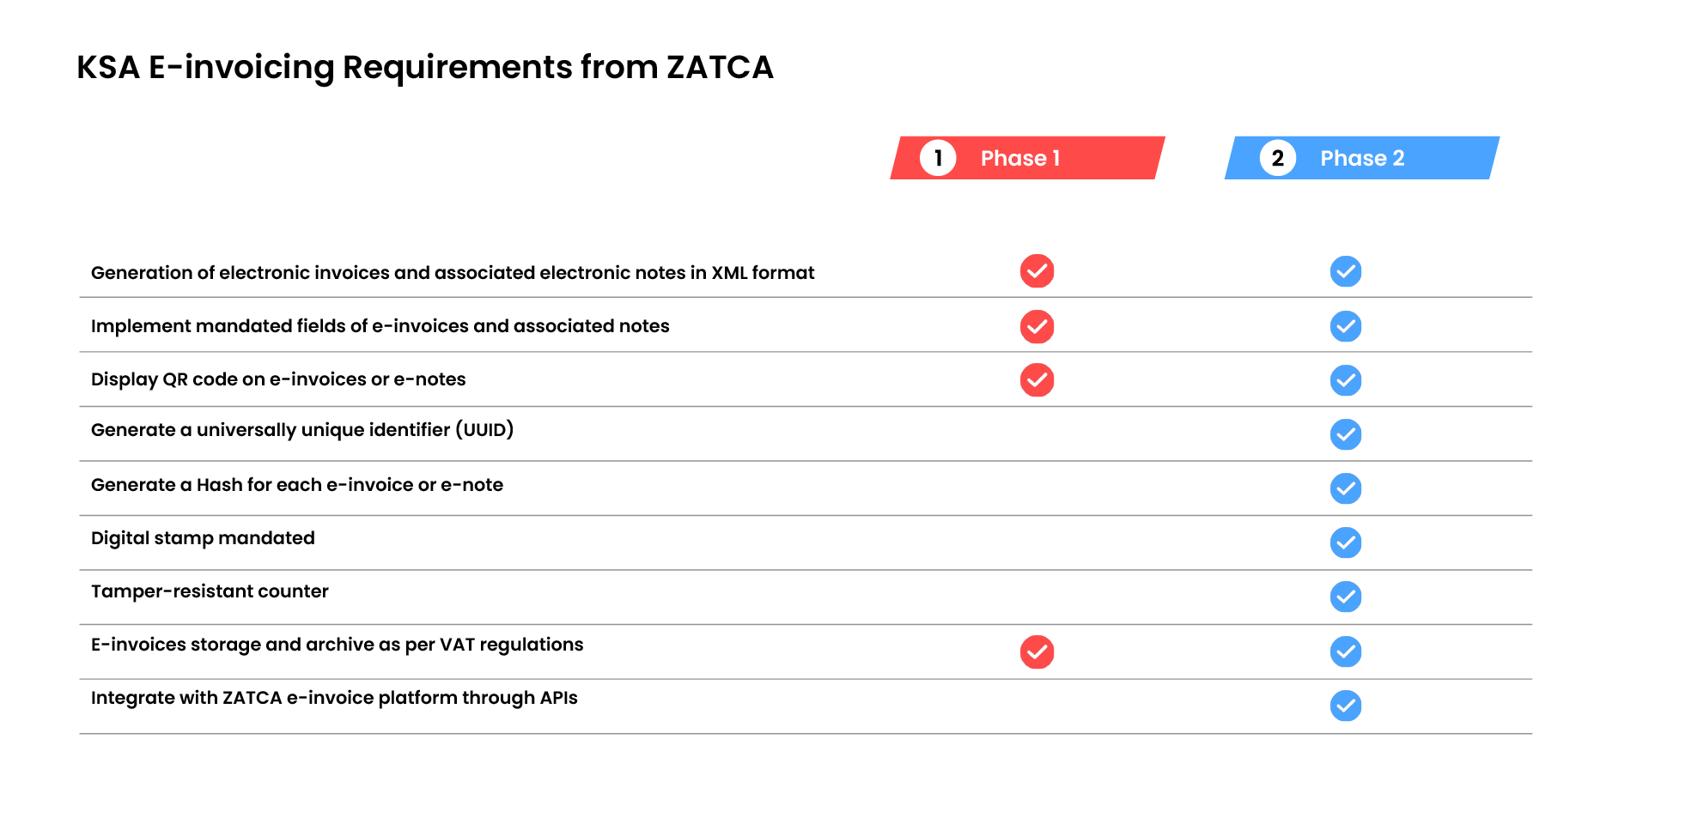The width and height of the screenshot is (1685, 818).
Task: Select the red Phase 1 header tab
Action: [x=1027, y=158]
